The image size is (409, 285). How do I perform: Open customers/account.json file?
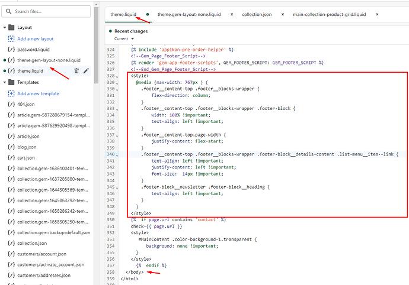click(41, 254)
